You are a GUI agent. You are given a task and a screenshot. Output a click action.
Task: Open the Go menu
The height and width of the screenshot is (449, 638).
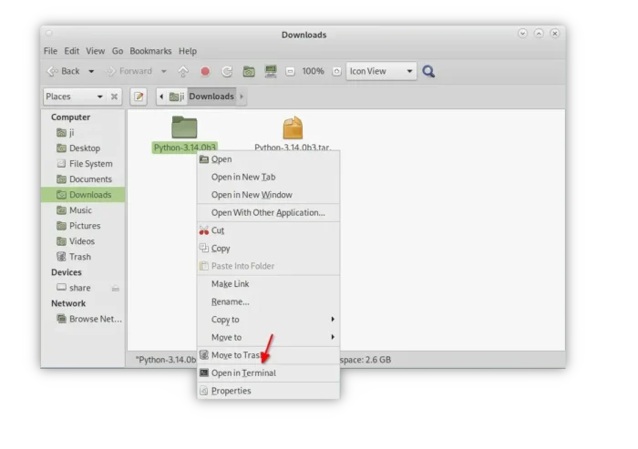(x=118, y=51)
